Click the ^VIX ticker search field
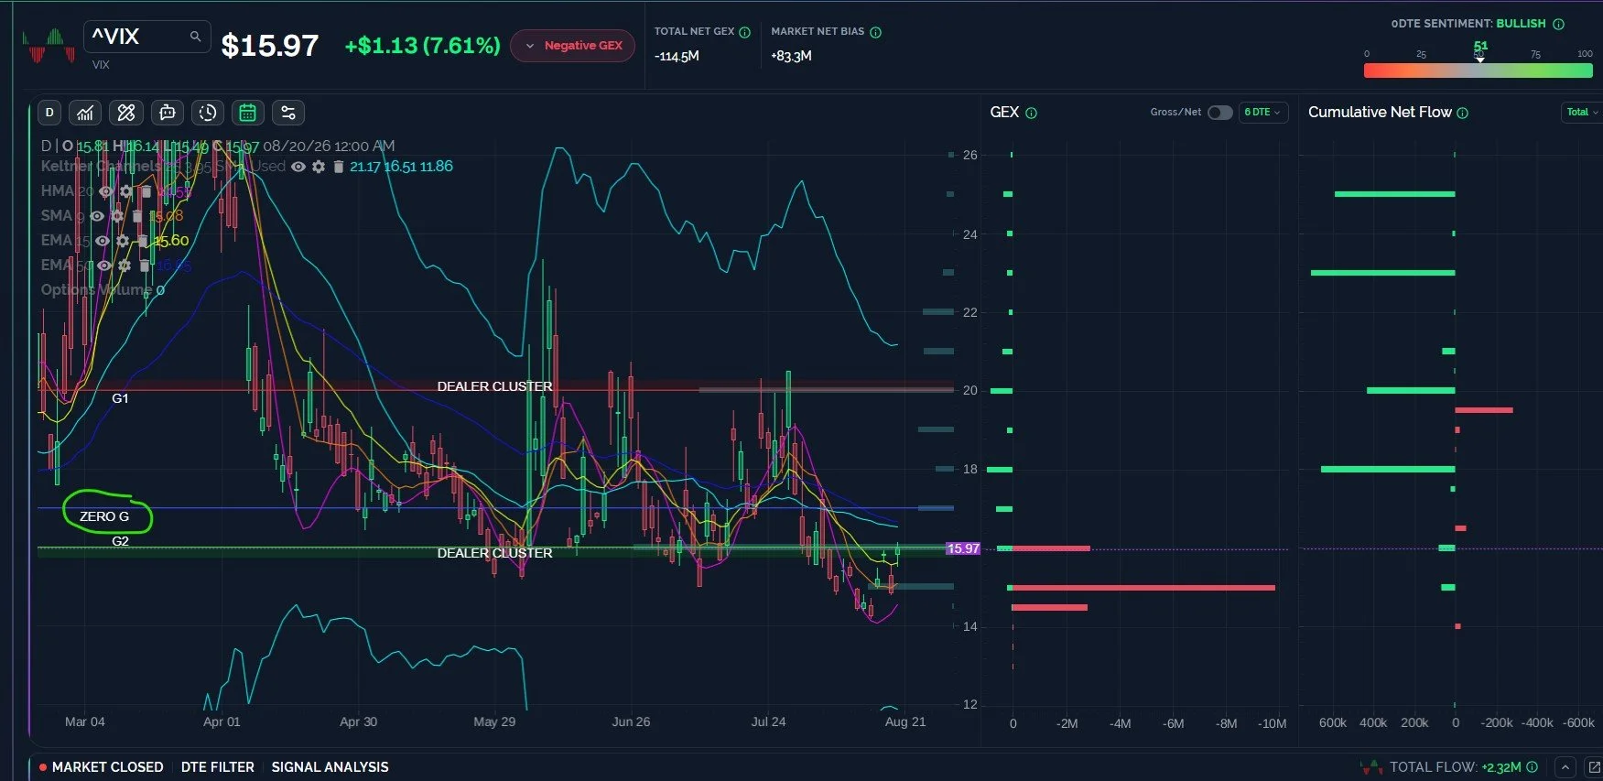The image size is (1603, 781). coord(146,37)
